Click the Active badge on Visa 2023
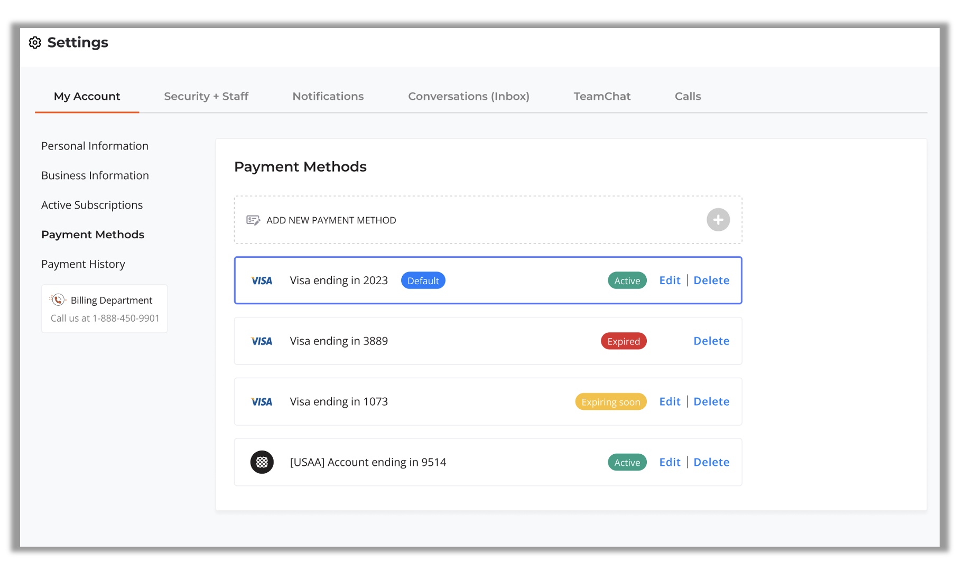 click(627, 280)
